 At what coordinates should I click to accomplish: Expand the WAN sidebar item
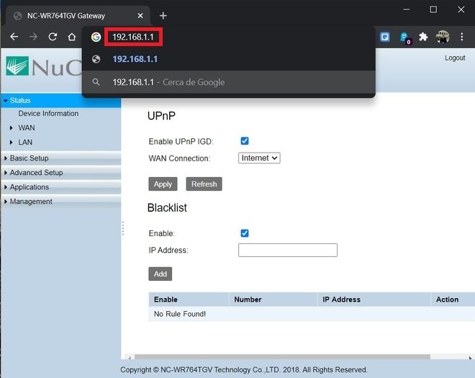coord(27,128)
